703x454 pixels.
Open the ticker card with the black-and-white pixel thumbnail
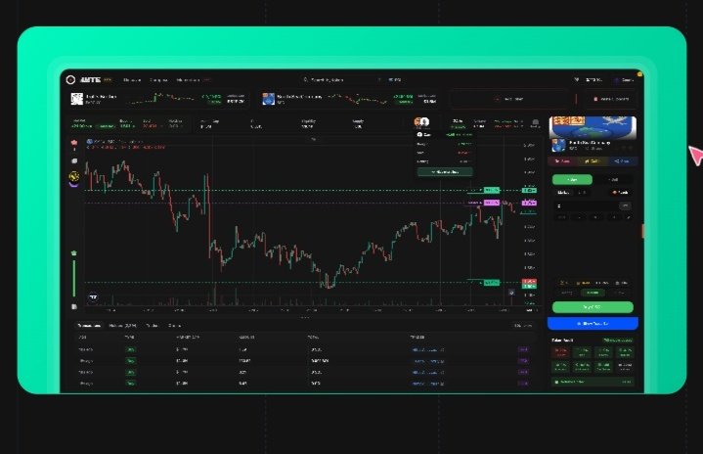159,99
